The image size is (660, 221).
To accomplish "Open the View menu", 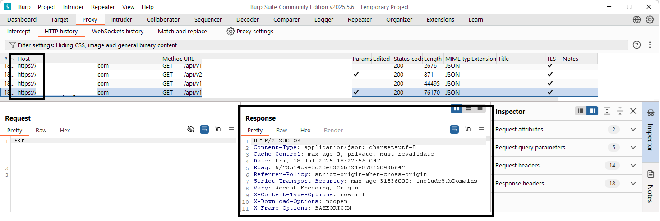I will point(128,7).
